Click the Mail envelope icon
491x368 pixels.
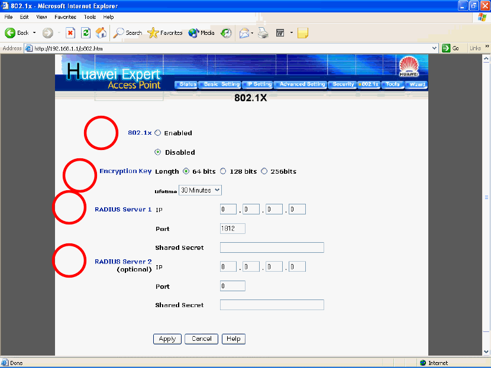click(244, 33)
